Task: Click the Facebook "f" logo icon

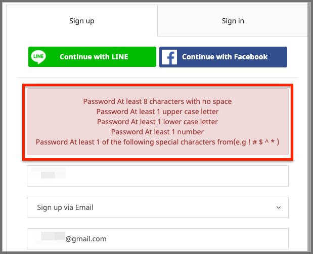Action: pos(169,57)
